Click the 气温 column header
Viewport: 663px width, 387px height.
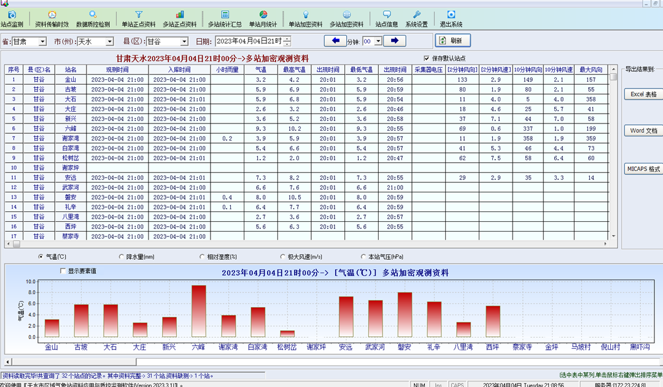(x=260, y=69)
